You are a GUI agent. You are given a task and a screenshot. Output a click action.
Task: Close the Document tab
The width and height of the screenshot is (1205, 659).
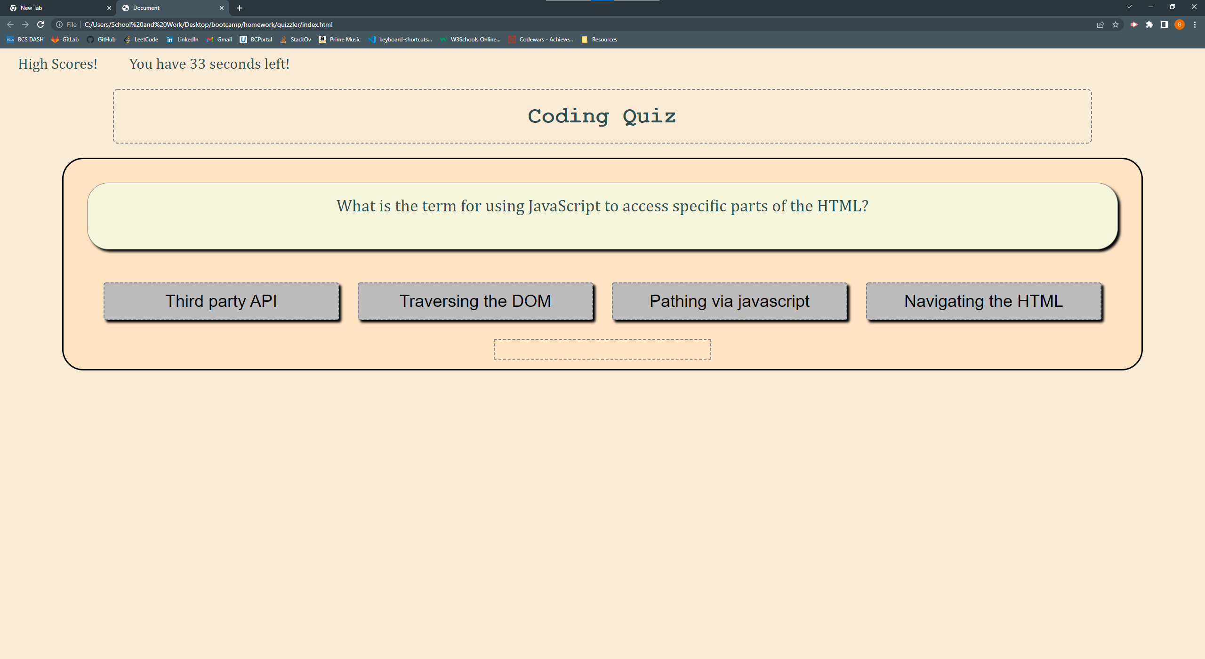pyautogui.click(x=222, y=8)
